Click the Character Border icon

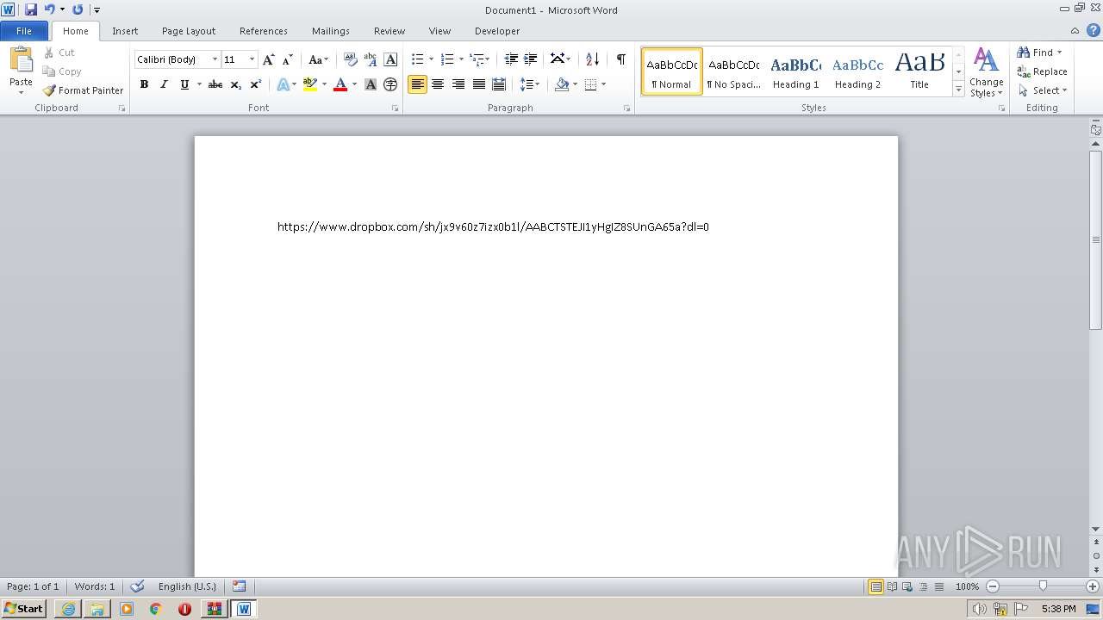[x=390, y=59]
